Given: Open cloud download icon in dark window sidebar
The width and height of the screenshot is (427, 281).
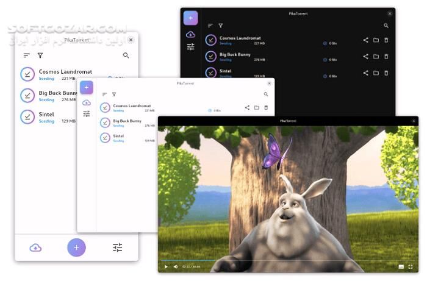Looking at the screenshot, I should point(190,34).
